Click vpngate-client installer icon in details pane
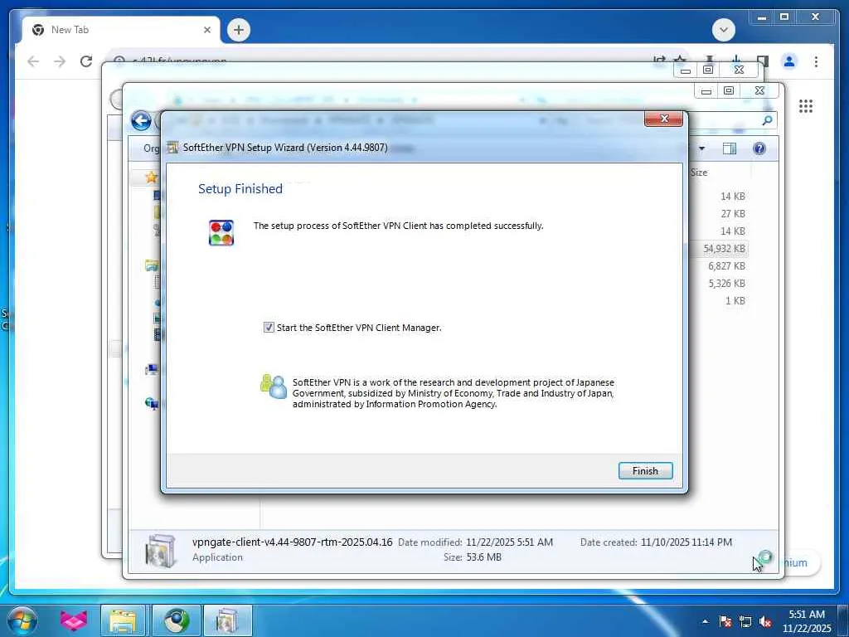Screen dimensions: 849x637 [x=161, y=550]
